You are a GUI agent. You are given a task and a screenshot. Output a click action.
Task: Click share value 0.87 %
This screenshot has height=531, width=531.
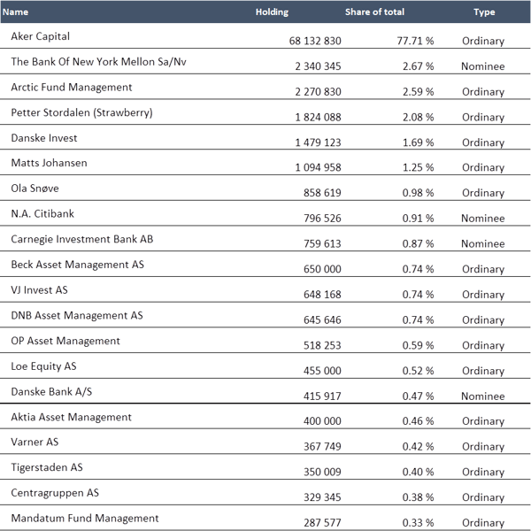coord(419,244)
